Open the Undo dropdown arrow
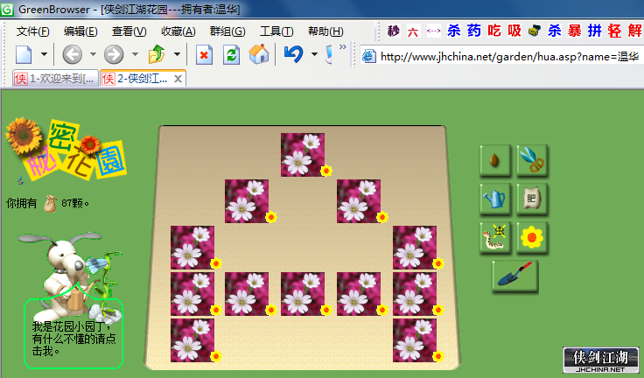644x378 pixels. [x=314, y=54]
